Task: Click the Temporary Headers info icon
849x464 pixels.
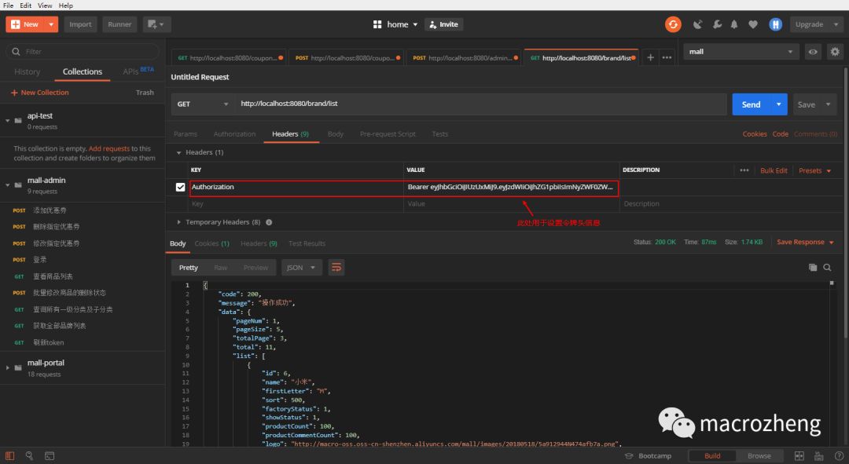Action: 269,222
